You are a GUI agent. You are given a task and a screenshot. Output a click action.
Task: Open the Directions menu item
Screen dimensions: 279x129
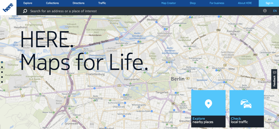click(x=78, y=3)
